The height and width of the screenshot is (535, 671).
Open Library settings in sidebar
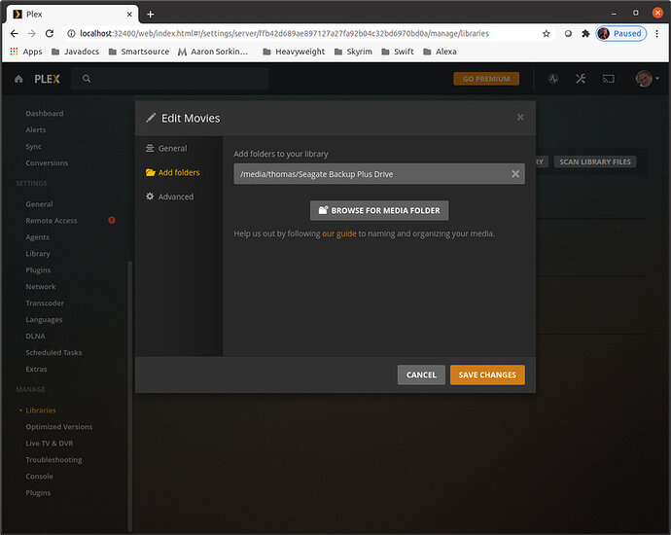[38, 254]
